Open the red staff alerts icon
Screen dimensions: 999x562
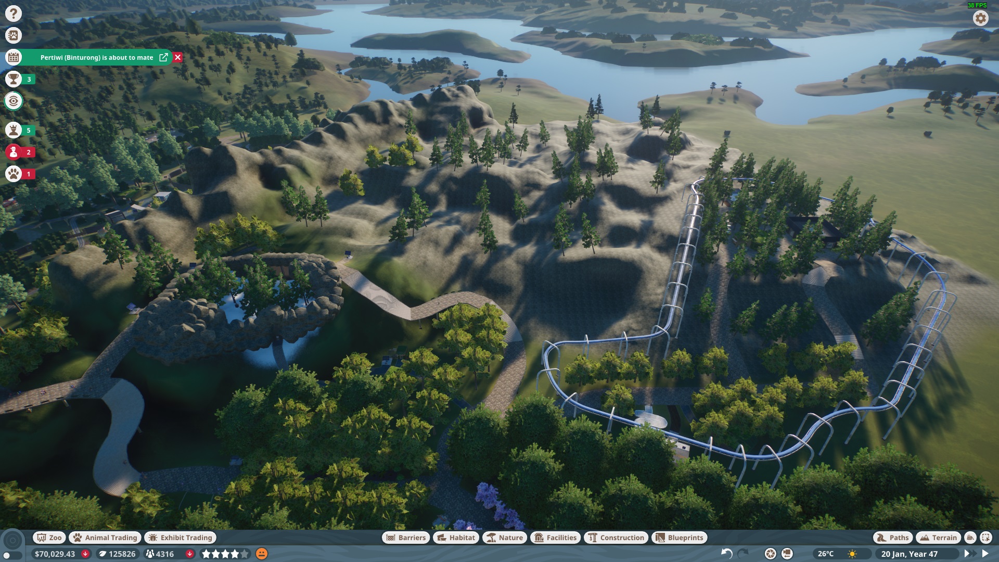[x=14, y=152]
